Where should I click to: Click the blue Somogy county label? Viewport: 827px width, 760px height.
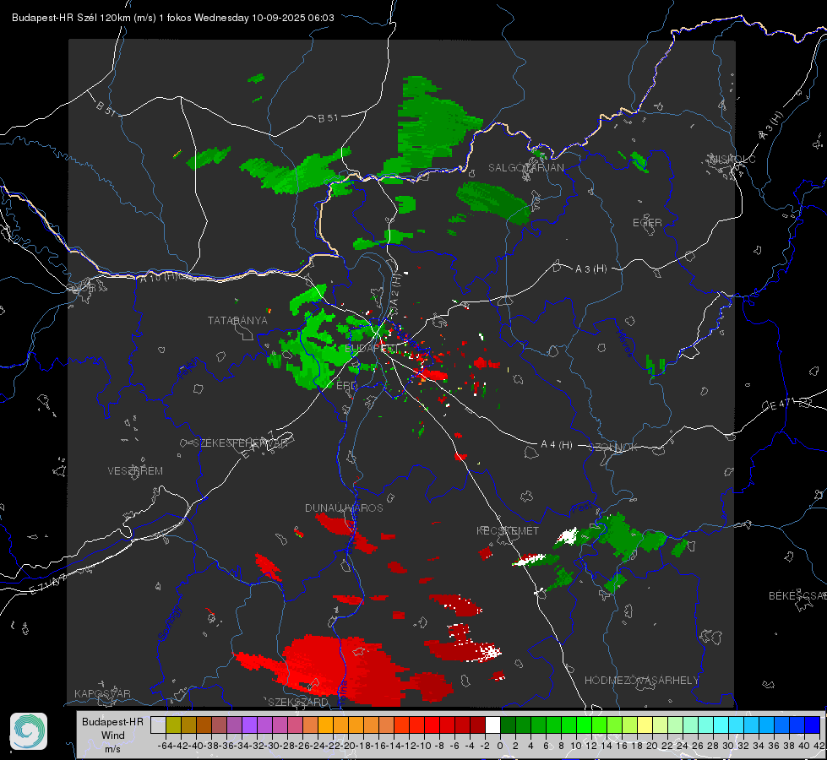tap(169, 623)
